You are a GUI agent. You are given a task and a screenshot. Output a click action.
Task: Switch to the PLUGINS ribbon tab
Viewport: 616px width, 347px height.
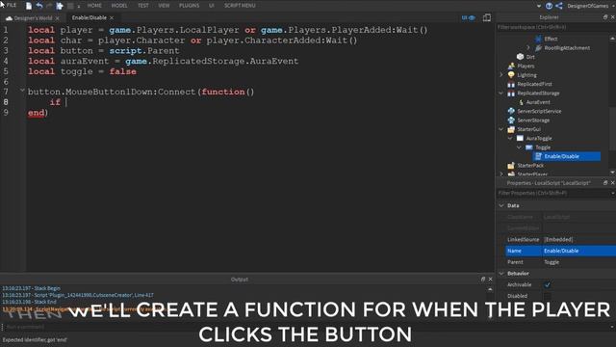click(189, 6)
